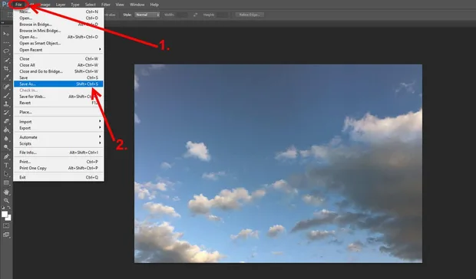
Task: Select the Quick Selection tool
Action: pyautogui.click(x=6, y=60)
